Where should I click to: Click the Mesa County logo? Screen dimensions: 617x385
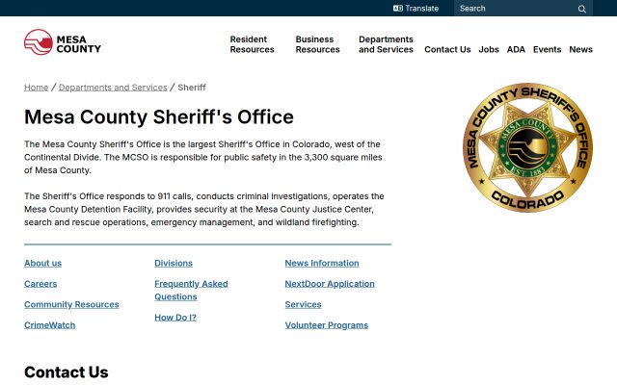63,42
